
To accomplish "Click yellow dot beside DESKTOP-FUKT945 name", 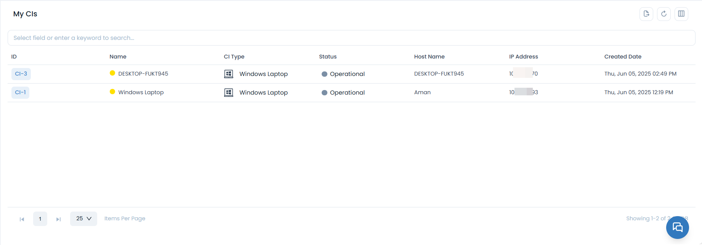I will pyautogui.click(x=112, y=73).
